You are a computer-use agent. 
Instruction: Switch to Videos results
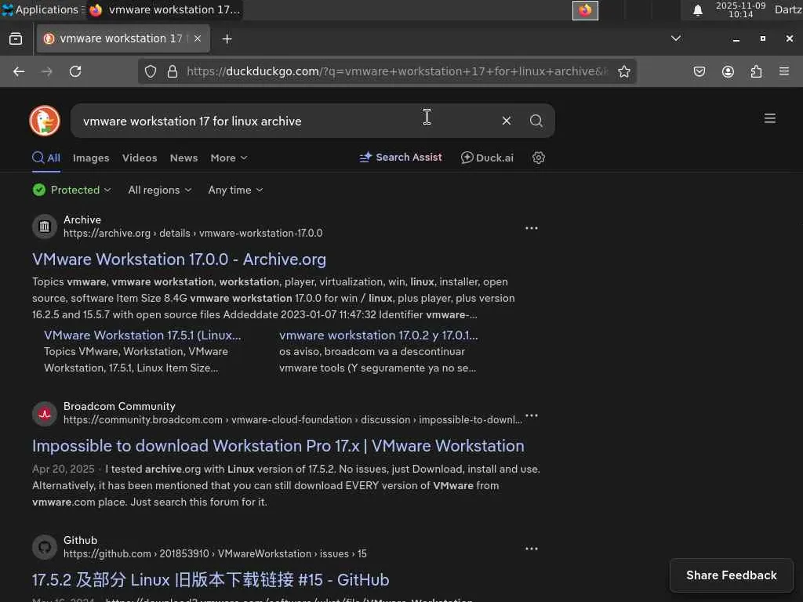coord(140,158)
